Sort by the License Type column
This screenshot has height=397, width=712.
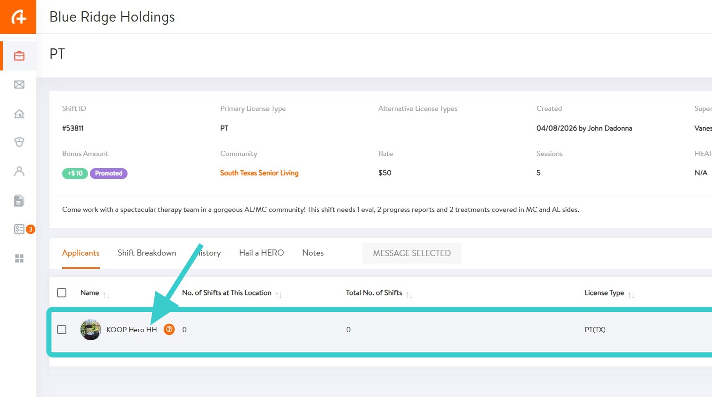click(x=631, y=295)
